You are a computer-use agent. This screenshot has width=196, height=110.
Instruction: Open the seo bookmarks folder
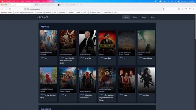click(x=54, y=13)
